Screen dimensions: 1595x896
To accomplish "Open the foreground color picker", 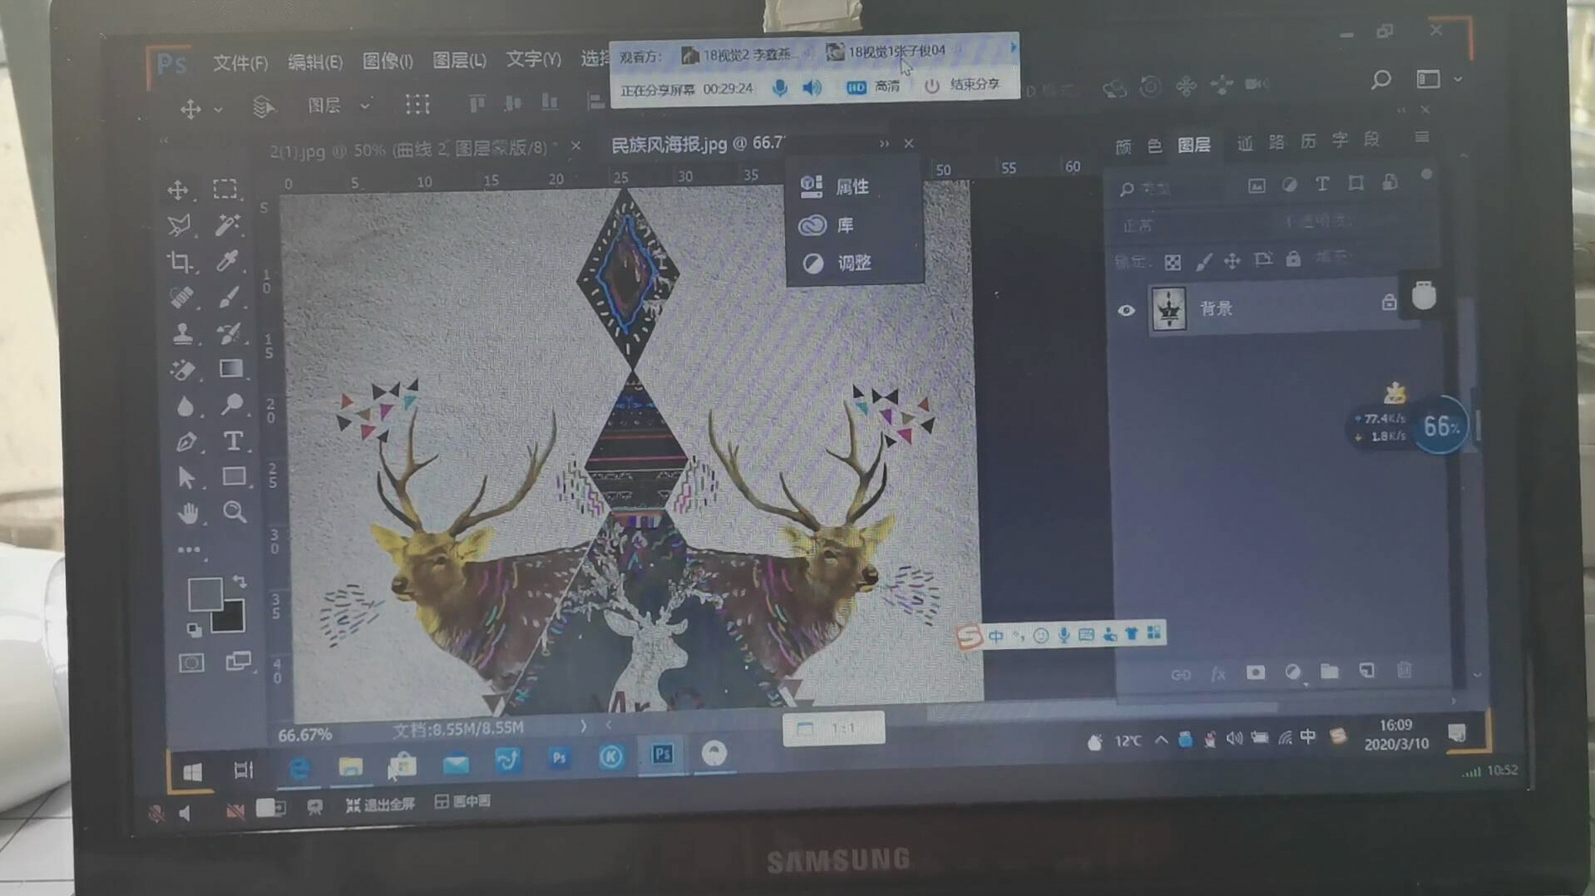I will (x=204, y=593).
